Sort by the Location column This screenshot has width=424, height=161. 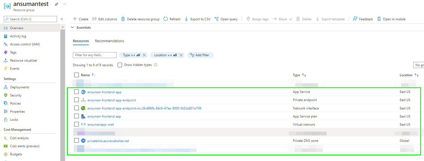pyautogui.click(x=409, y=75)
